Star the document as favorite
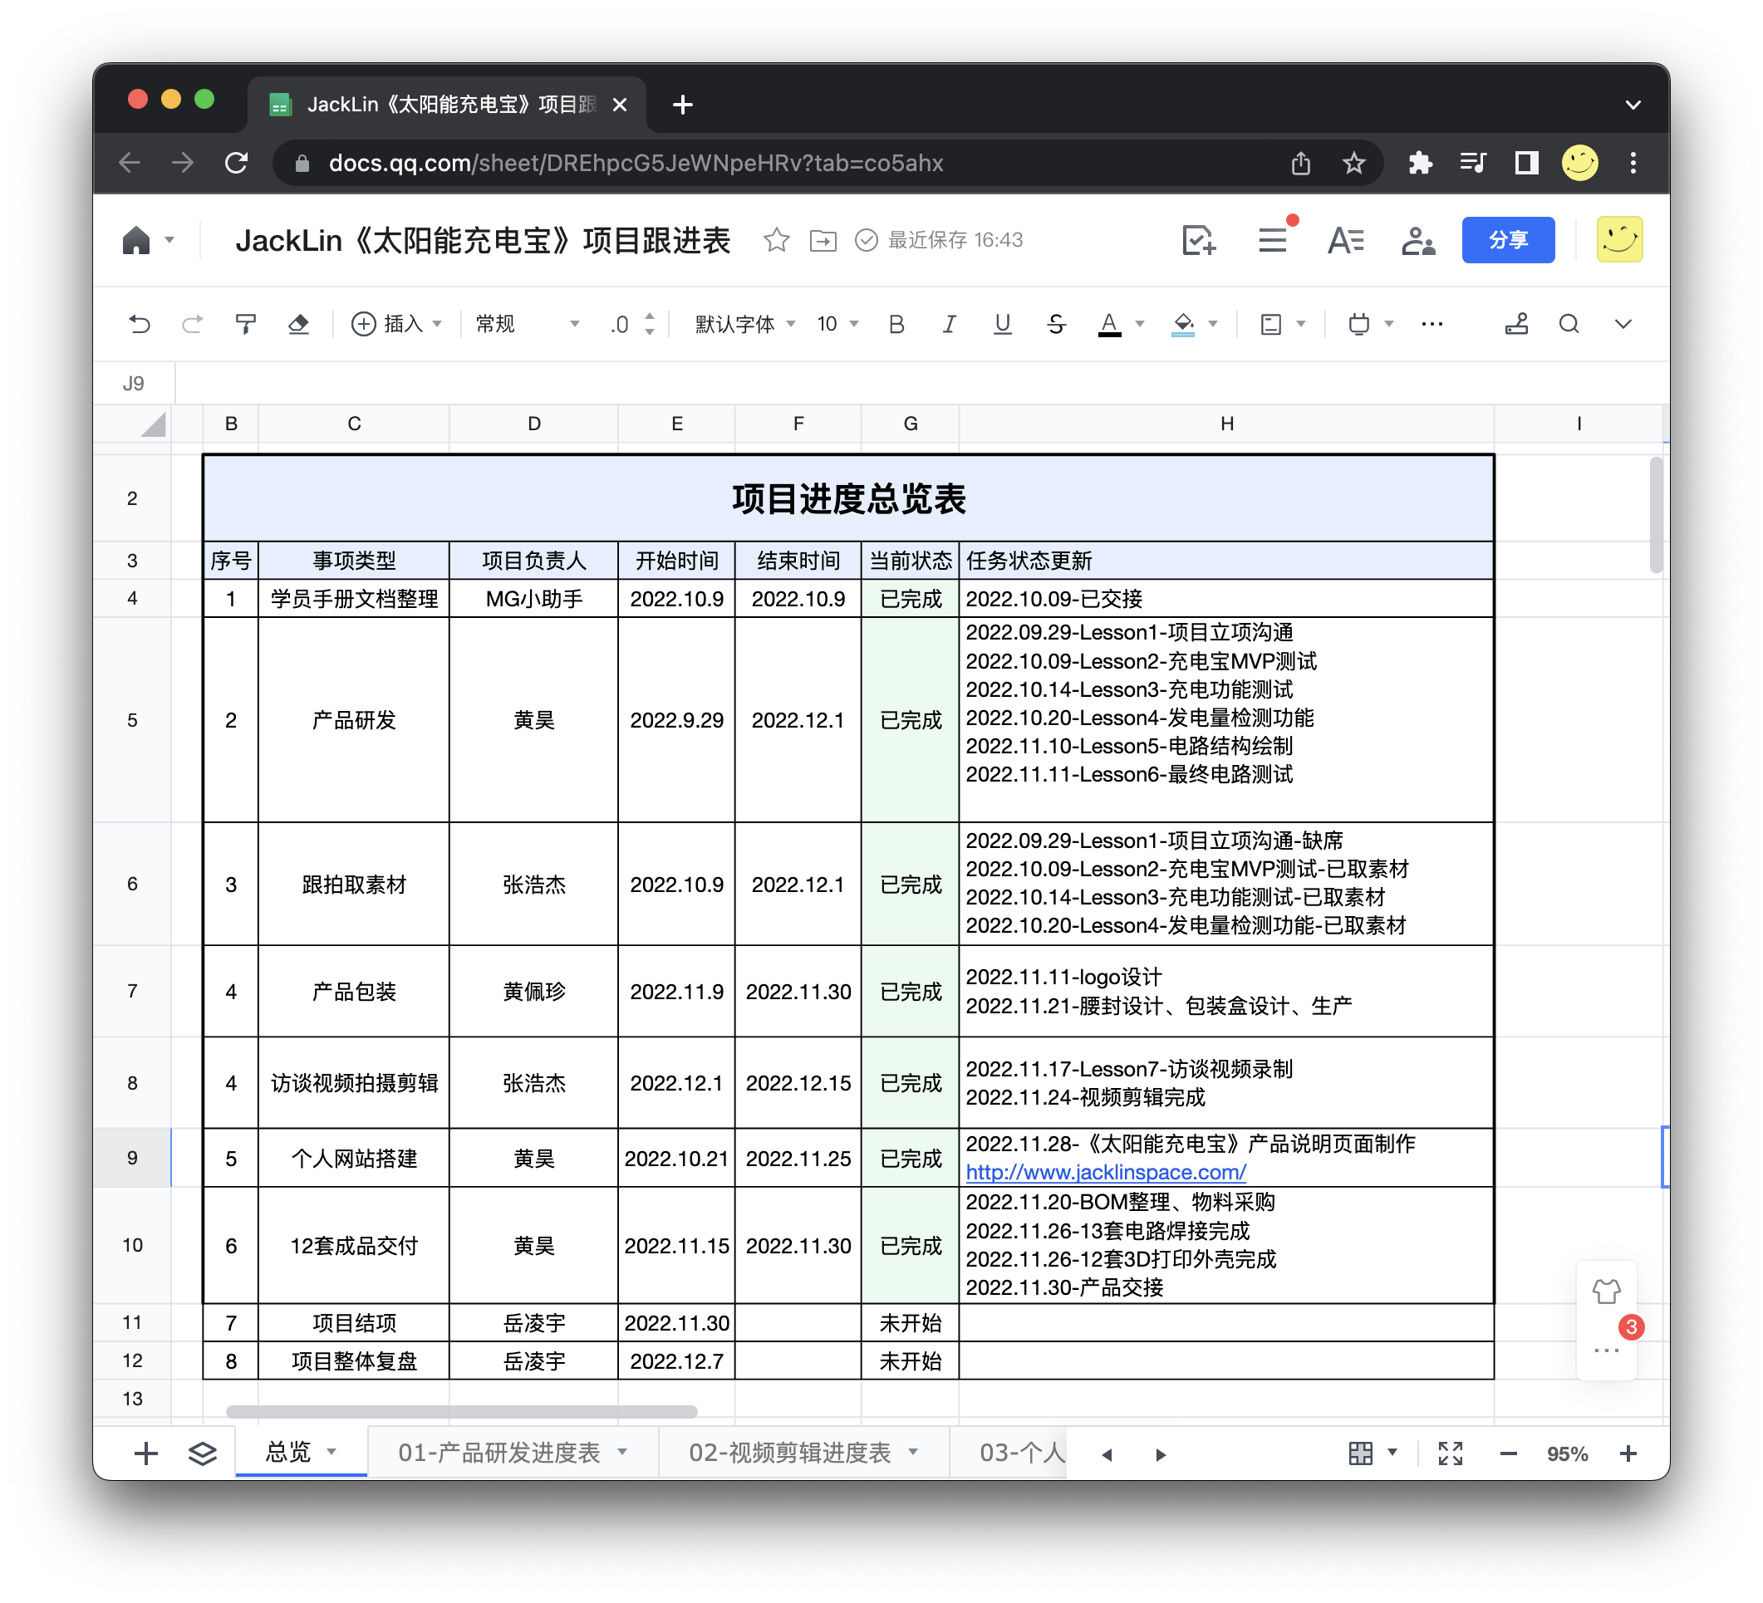 tap(777, 239)
